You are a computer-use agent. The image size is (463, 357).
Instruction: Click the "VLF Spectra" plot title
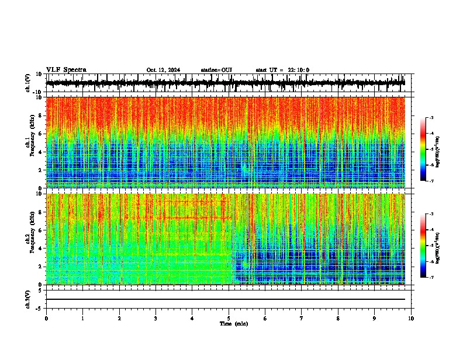pos(66,69)
